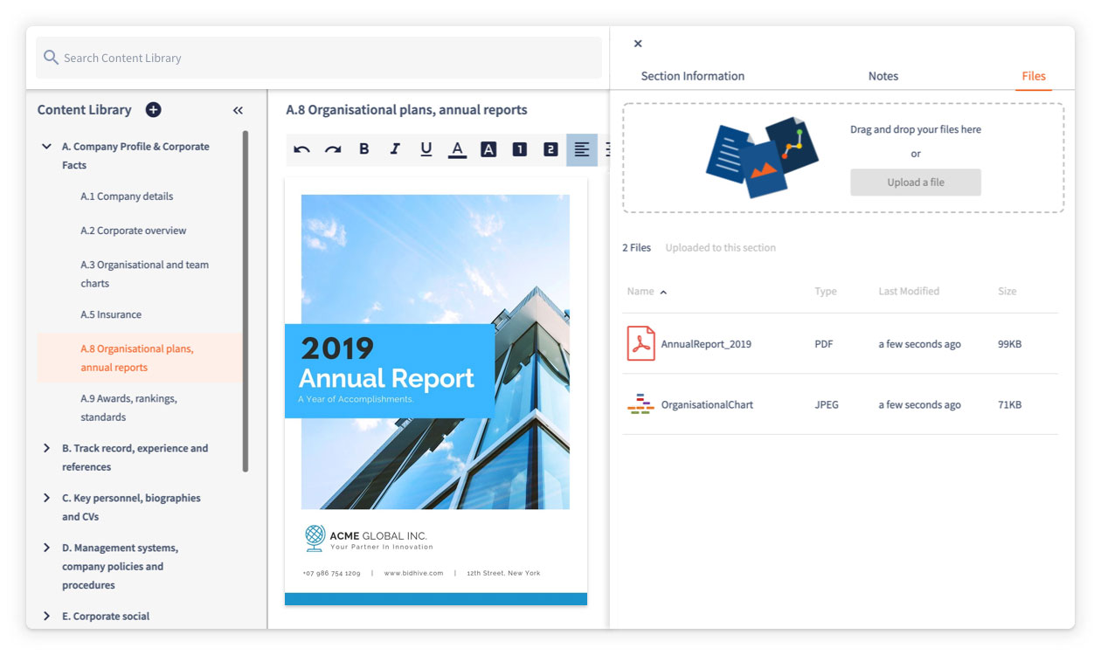Select E. Corporate social item
The image size is (1101, 655).
(105, 617)
